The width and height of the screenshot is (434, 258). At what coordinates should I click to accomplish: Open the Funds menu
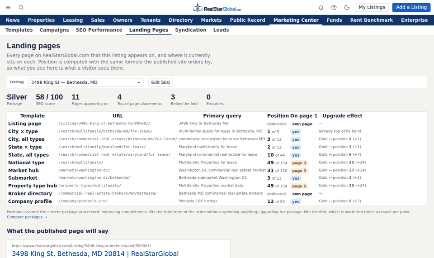(x=334, y=20)
